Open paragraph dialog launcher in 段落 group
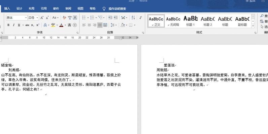This screenshot has width=268, height=134. [143, 32]
